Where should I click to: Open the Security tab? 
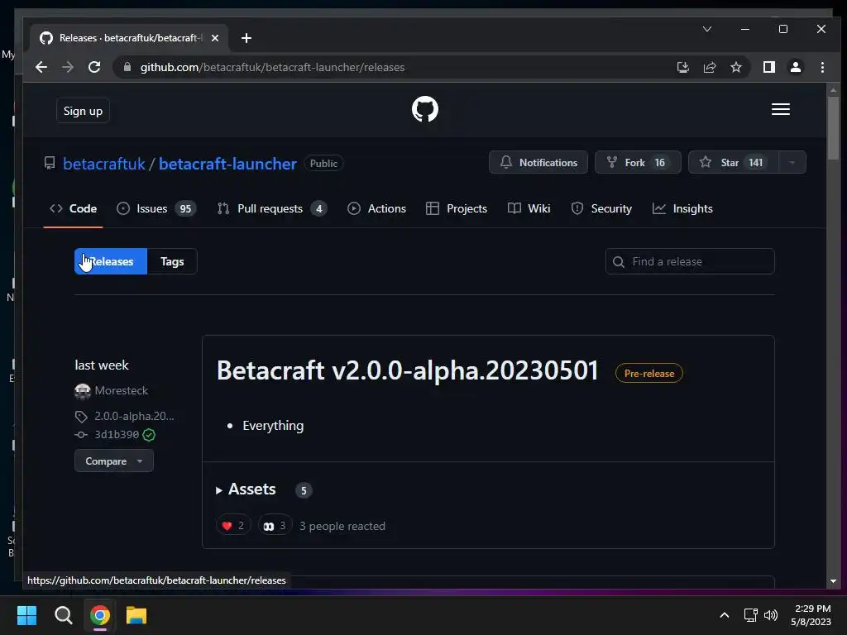601,208
